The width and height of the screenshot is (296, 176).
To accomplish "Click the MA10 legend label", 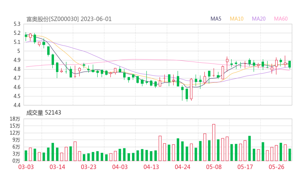I will pos(236,19).
